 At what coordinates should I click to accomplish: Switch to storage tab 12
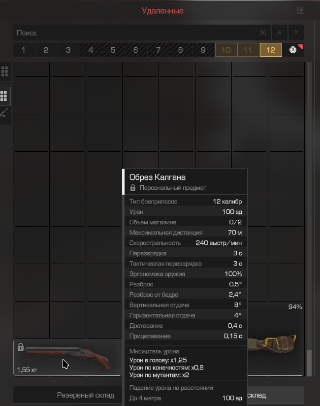pos(271,50)
